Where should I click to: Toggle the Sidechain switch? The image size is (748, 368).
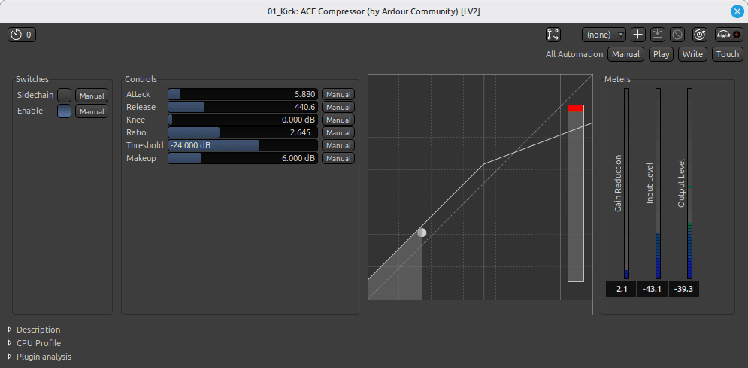pos(65,96)
